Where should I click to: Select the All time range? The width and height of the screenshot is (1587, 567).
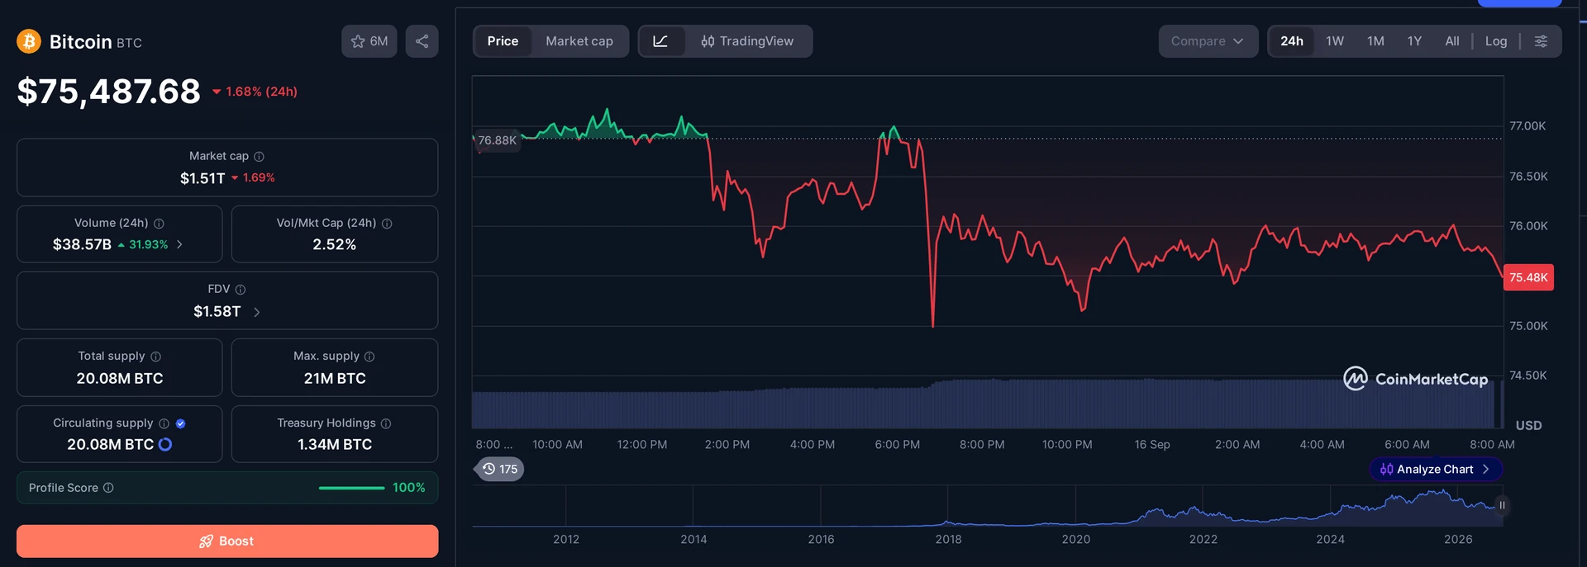(x=1452, y=41)
